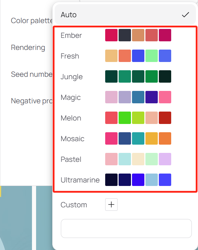This screenshot has height=250, width=198.
Task: Select the Jungle palette label
Action: [71, 77]
